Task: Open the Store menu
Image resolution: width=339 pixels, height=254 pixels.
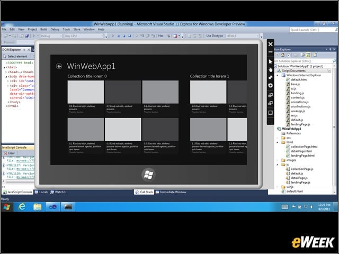Action: click(x=77, y=30)
